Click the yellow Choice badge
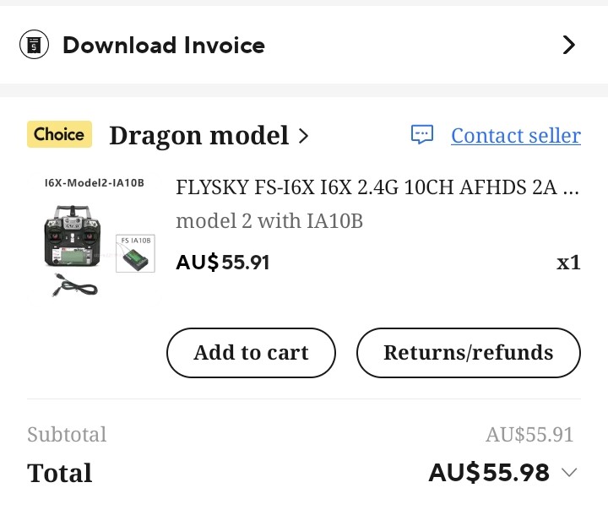Image resolution: width=608 pixels, height=515 pixels. tap(59, 134)
